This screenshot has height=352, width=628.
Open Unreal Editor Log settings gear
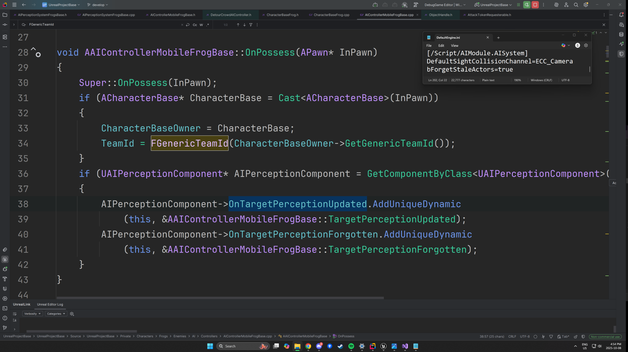[72, 314]
